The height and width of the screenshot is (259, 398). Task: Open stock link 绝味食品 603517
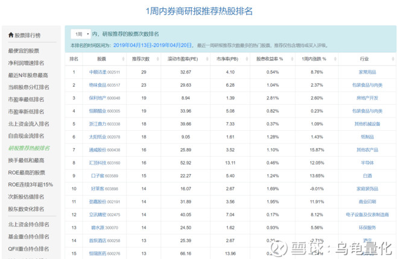[x=104, y=85]
